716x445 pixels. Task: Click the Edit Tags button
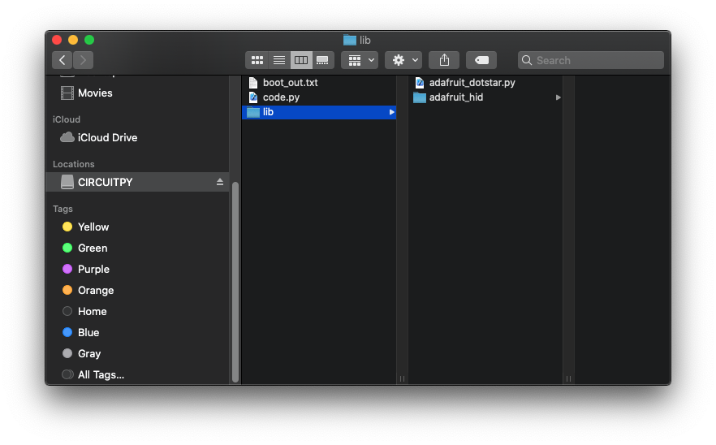(481, 60)
